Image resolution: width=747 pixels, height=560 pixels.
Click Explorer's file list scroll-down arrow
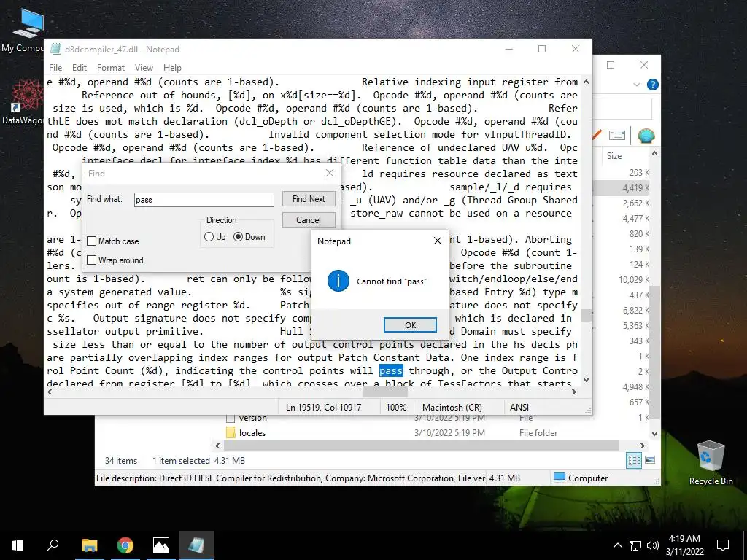[x=654, y=433]
